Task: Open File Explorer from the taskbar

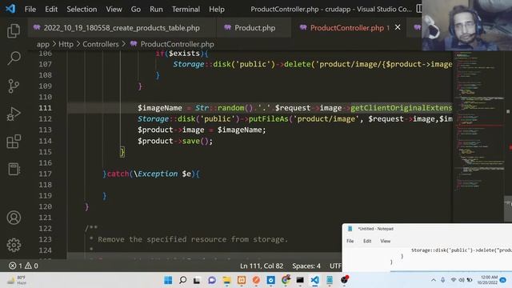Action: click(x=226, y=280)
